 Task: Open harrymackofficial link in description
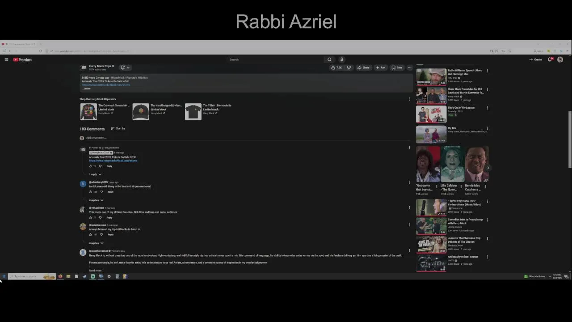(106, 85)
